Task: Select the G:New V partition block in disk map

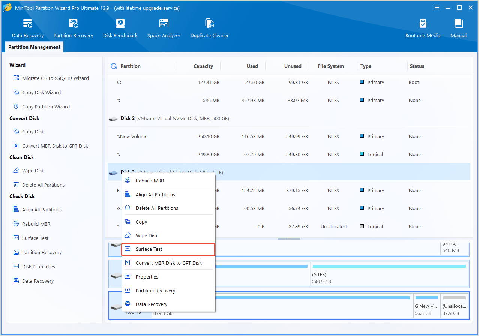Action: point(427,306)
